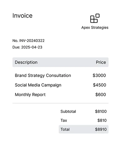The image size is (121, 146).
Task: Click the $810 tax amount
Action: pyautogui.click(x=102, y=121)
